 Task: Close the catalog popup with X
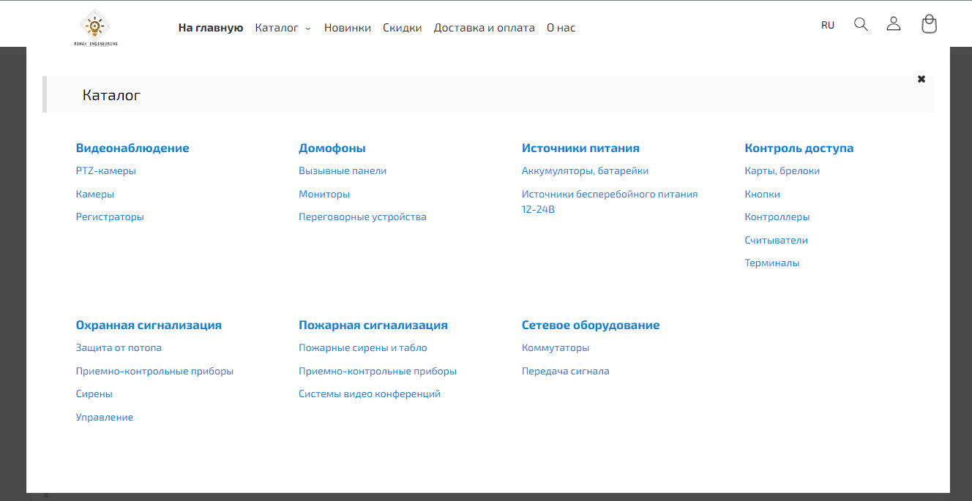921,79
